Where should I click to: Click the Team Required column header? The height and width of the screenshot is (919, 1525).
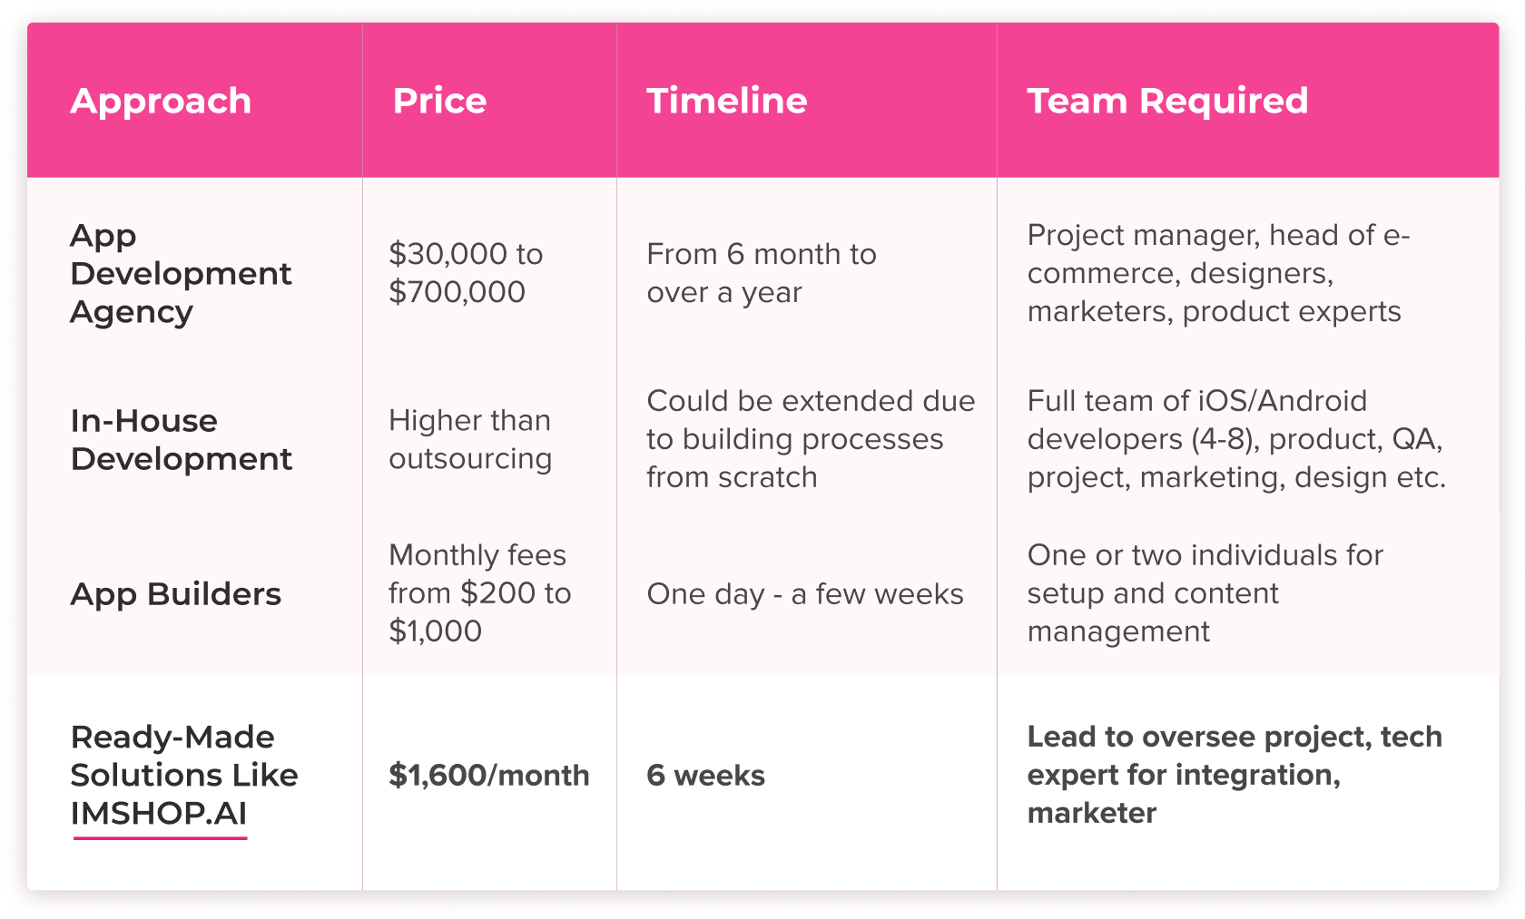[1167, 101]
